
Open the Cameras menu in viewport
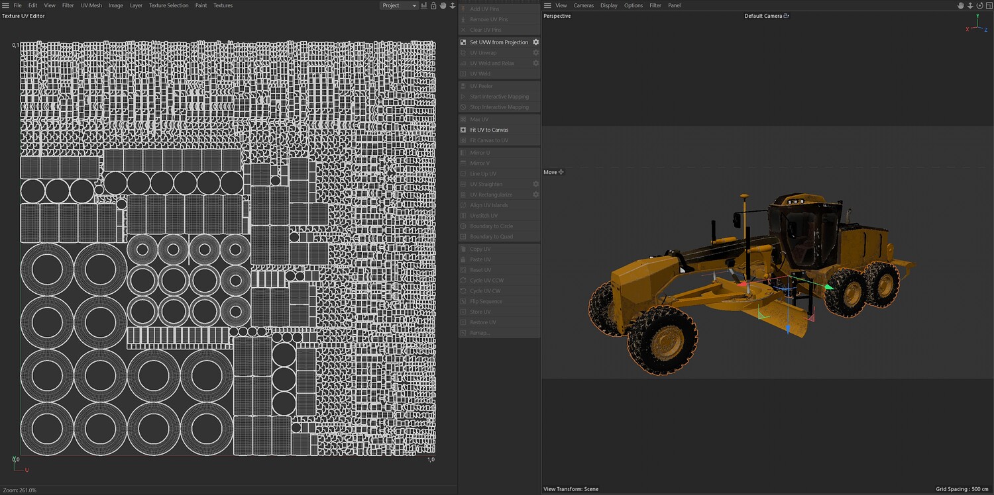click(584, 5)
